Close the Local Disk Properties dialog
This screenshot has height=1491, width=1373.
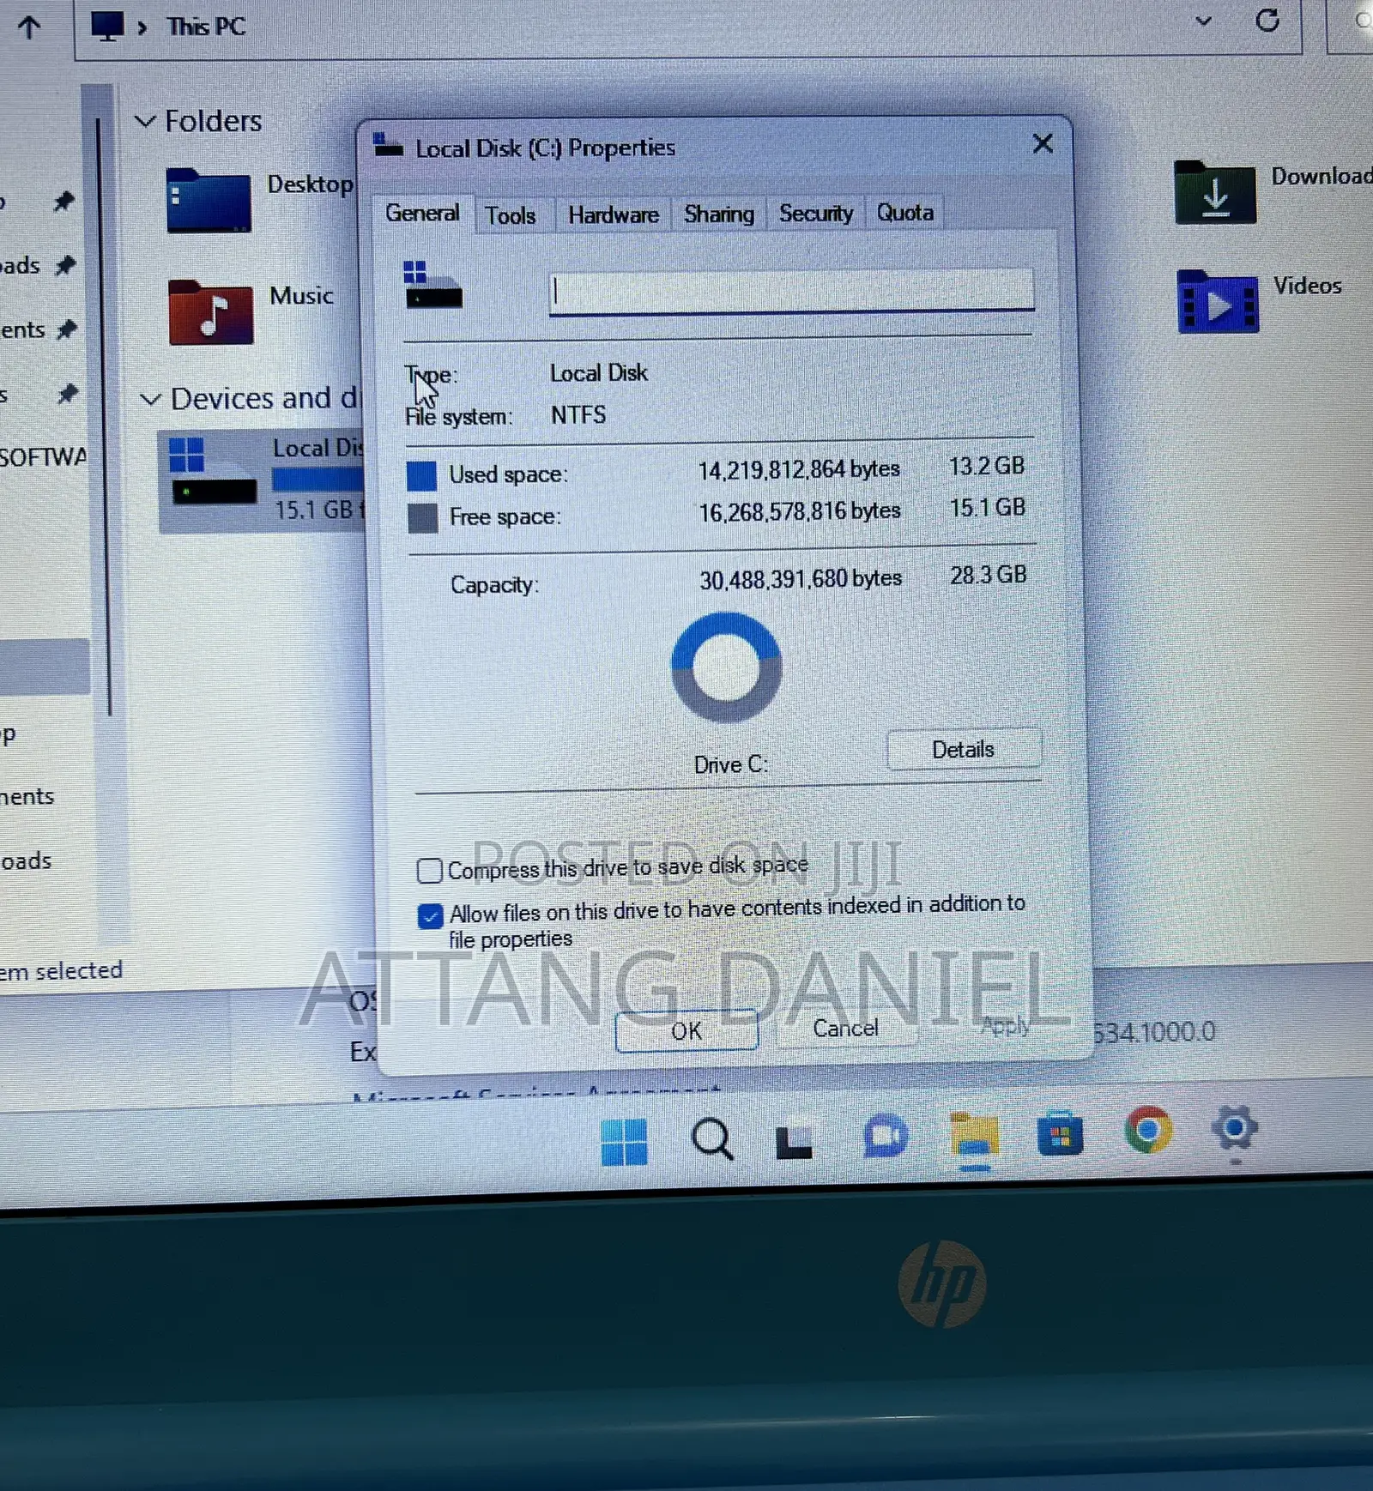point(1043,143)
